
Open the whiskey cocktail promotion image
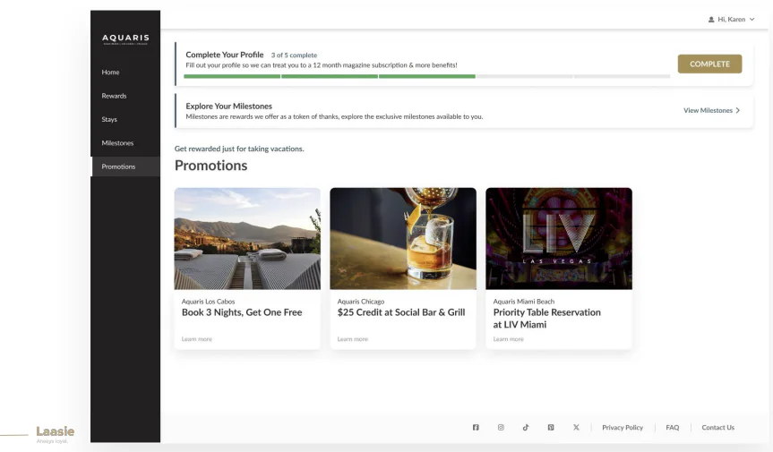click(x=403, y=238)
